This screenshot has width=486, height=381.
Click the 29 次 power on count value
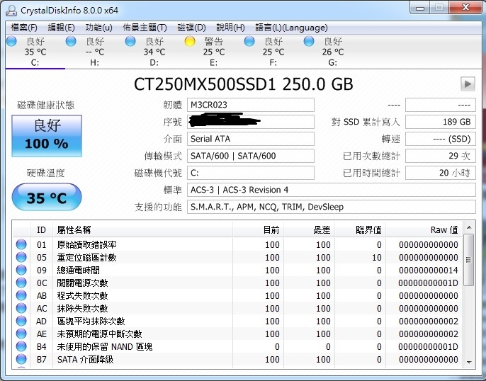pyautogui.click(x=441, y=156)
